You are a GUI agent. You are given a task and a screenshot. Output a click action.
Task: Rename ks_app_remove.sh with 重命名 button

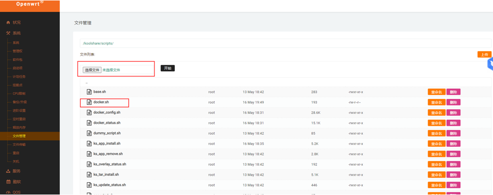point(437,154)
